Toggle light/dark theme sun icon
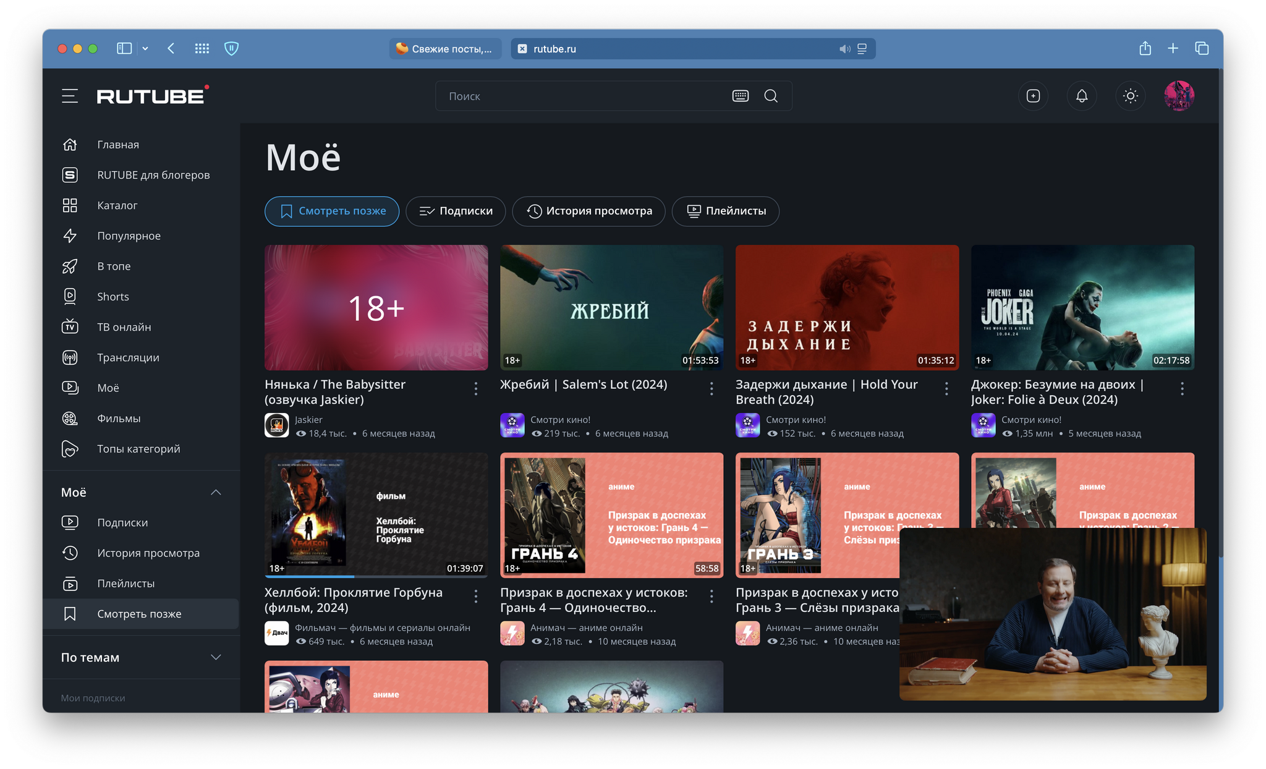 pos(1130,96)
